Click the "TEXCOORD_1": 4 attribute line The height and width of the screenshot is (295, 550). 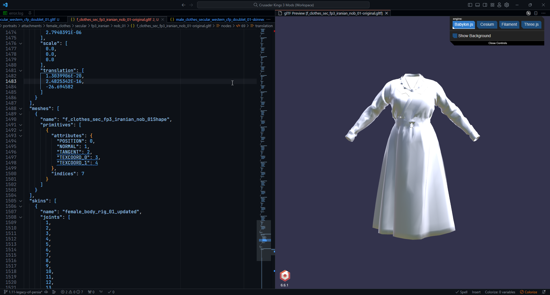(77, 163)
